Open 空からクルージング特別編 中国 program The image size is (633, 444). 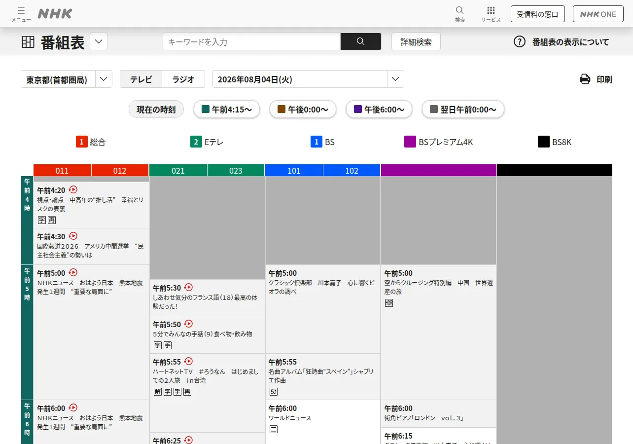pos(439,332)
